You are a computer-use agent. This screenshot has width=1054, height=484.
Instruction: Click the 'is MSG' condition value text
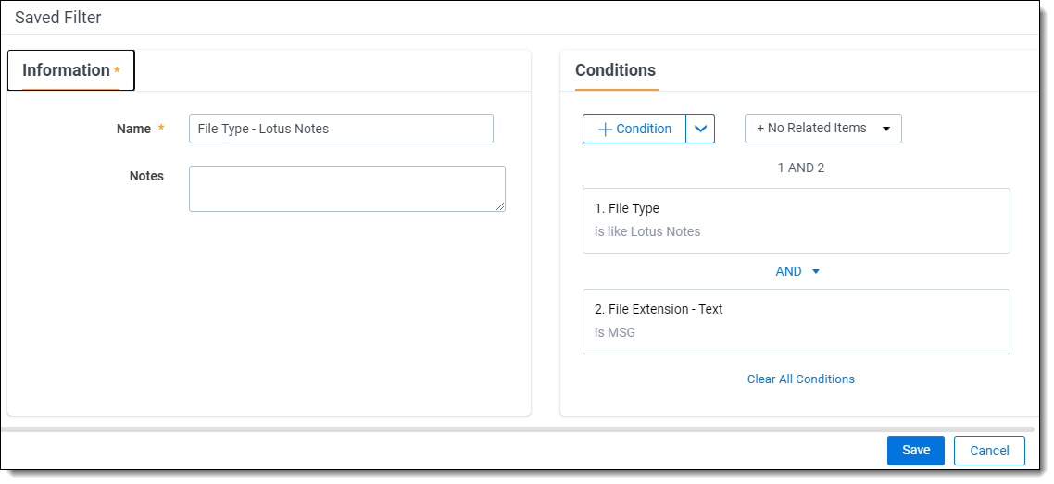click(615, 333)
